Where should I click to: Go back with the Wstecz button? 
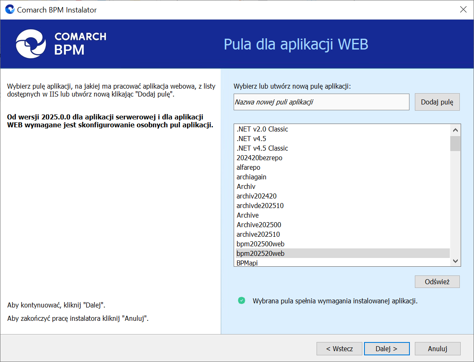(x=339, y=349)
